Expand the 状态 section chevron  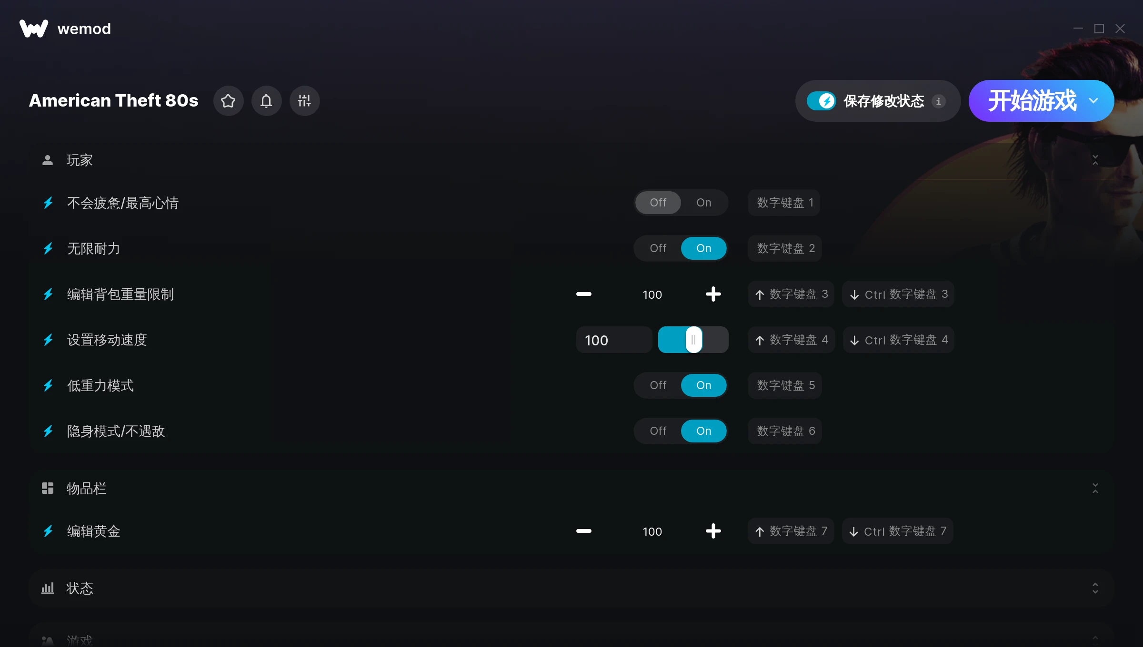click(1095, 588)
